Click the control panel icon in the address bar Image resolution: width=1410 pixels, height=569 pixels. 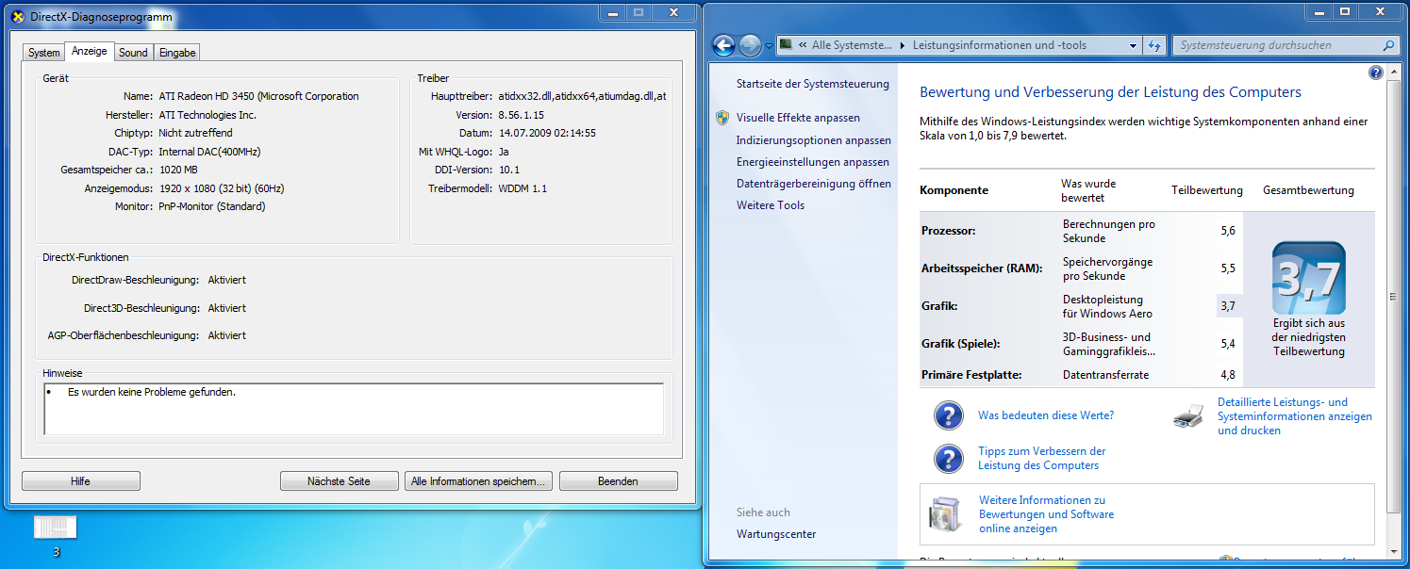(785, 45)
